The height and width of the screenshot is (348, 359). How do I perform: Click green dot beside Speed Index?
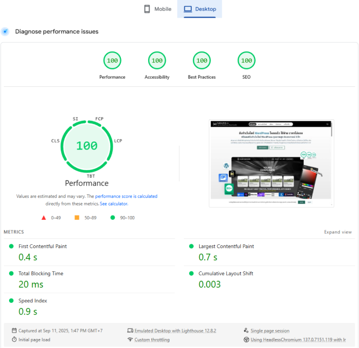[x=11, y=301]
